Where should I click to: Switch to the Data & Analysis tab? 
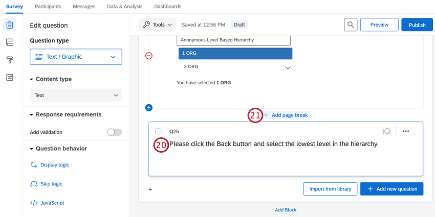click(x=125, y=7)
